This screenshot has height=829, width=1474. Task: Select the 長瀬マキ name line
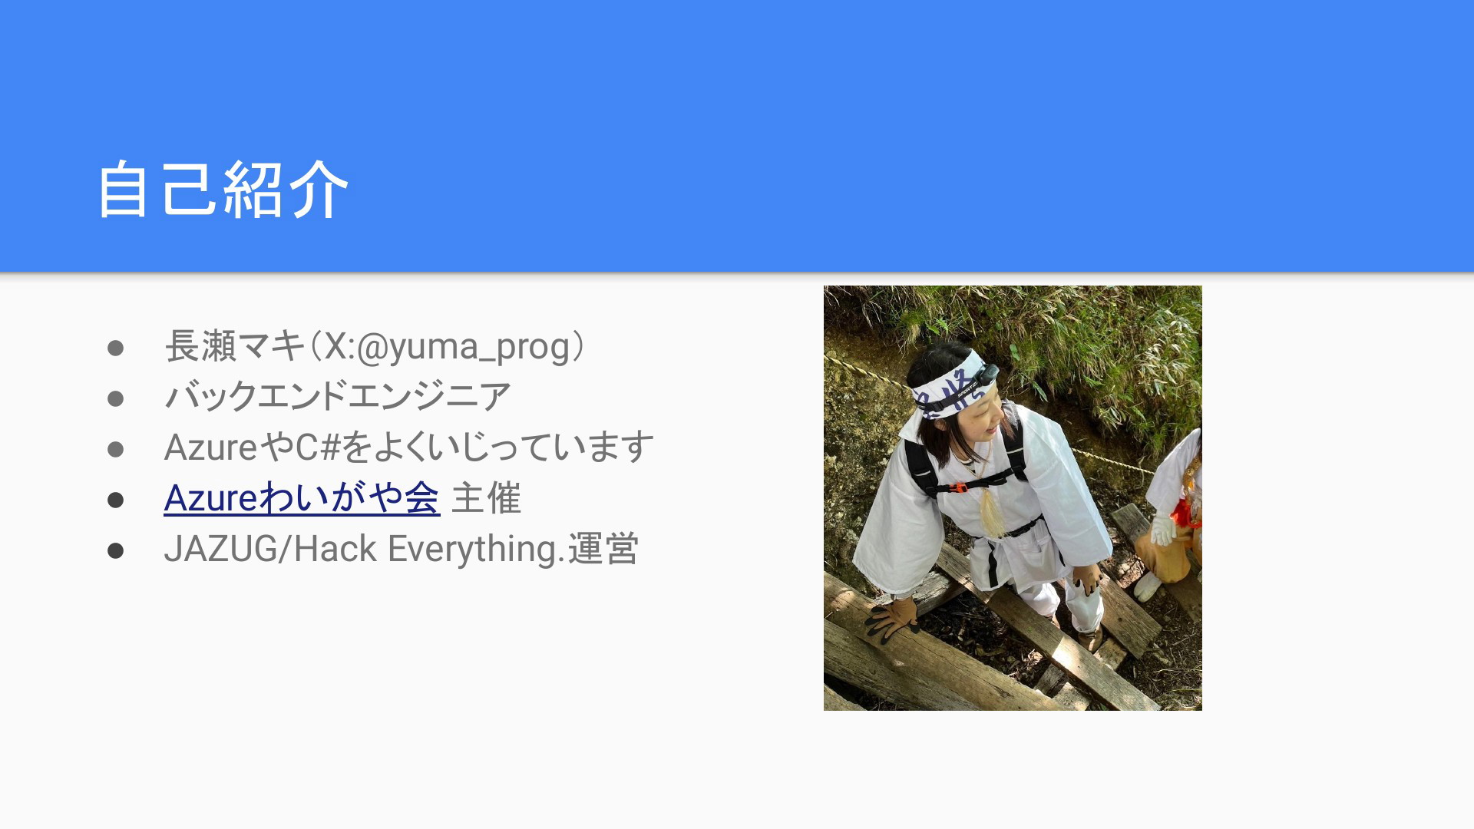pos(375,346)
